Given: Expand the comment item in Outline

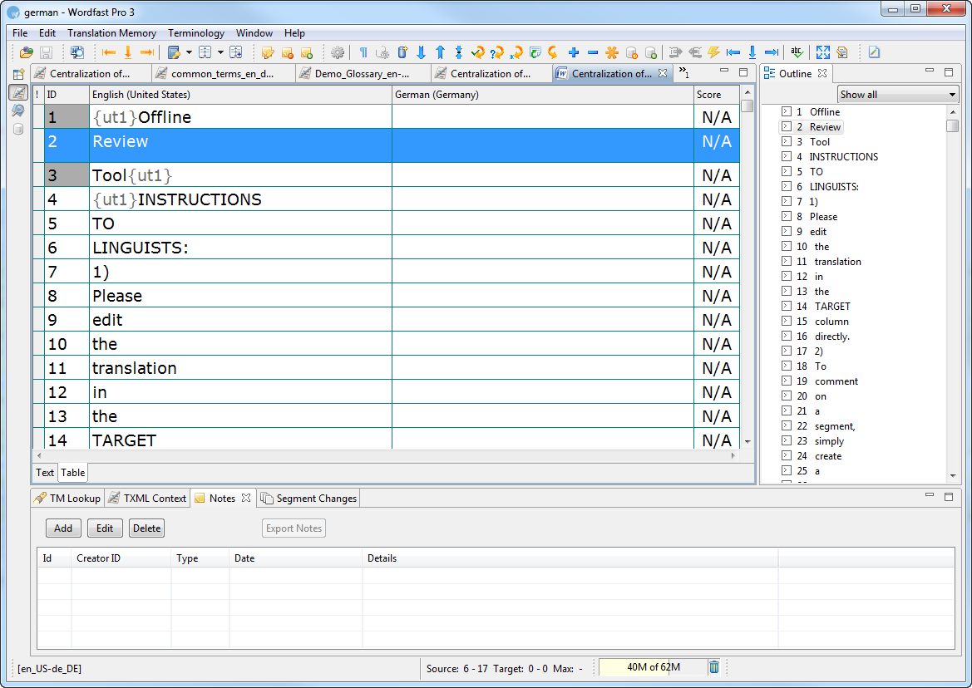Looking at the screenshot, I should click(786, 381).
